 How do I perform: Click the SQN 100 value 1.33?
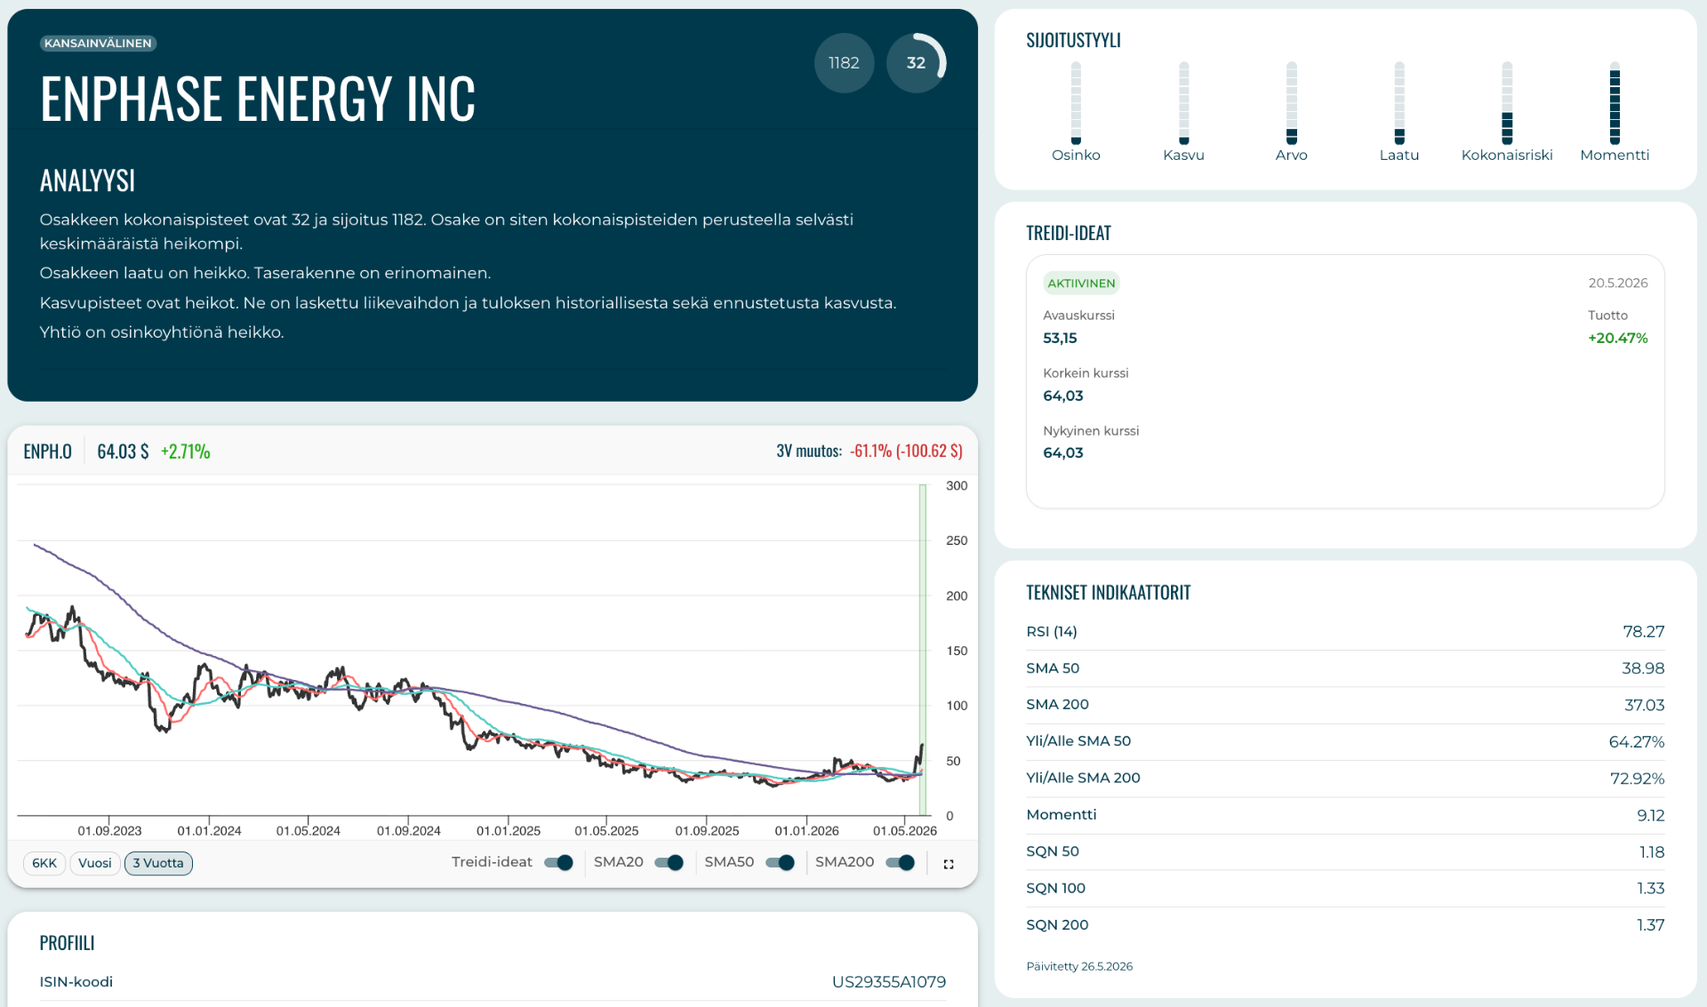coord(1651,888)
